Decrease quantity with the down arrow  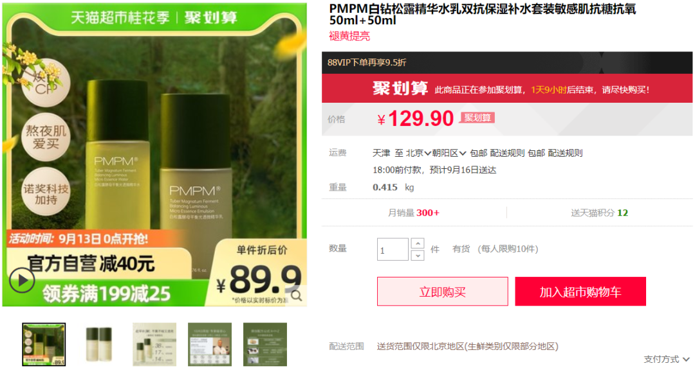click(x=418, y=255)
